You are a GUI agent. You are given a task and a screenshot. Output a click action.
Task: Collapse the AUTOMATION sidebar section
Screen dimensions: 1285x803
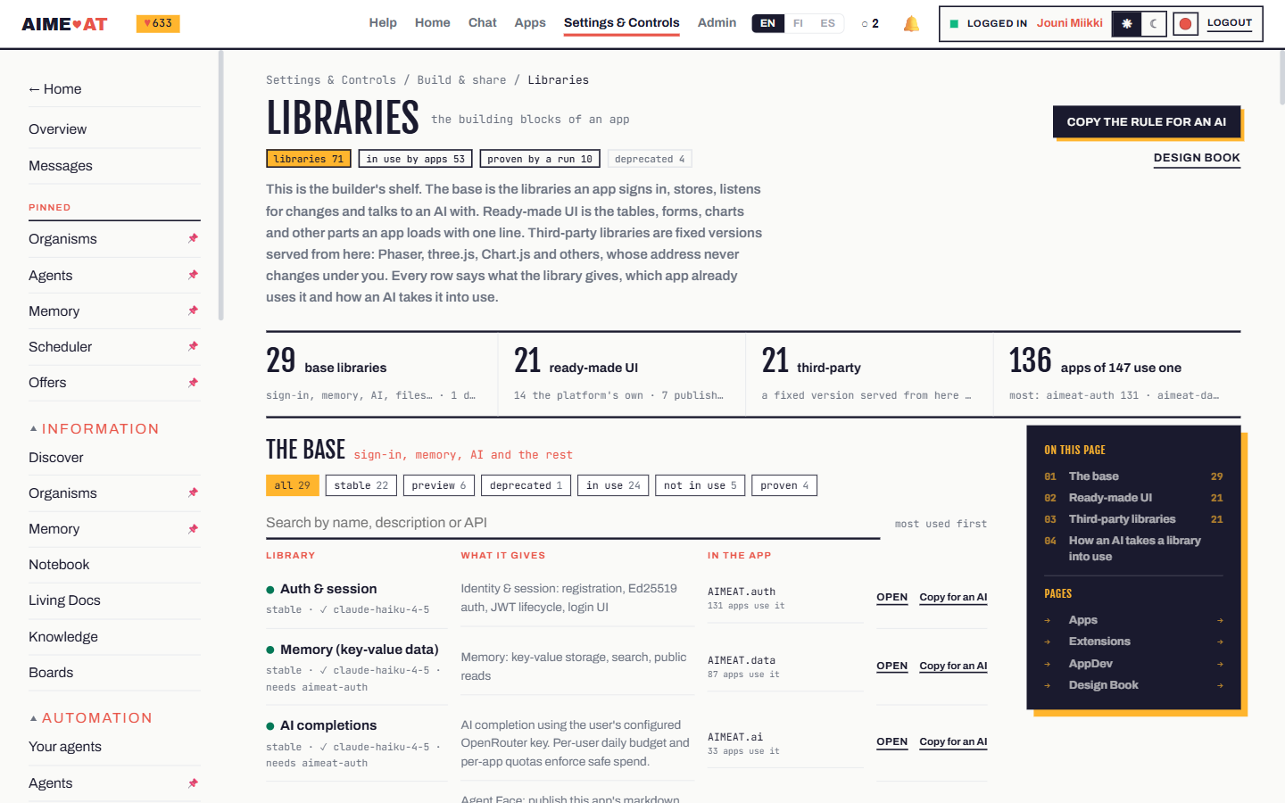tap(90, 718)
